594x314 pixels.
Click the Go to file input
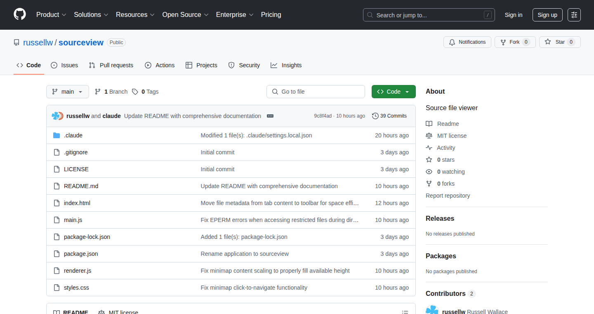(316, 92)
